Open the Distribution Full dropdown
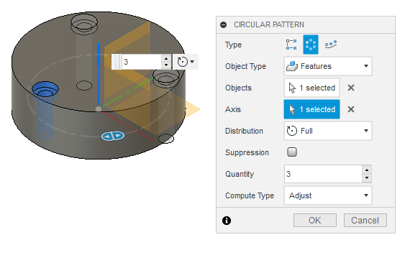This screenshot has width=405, height=263. coord(328,131)
